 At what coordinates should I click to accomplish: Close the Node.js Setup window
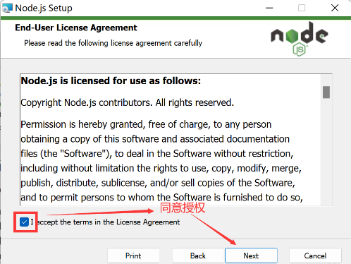coord(335,8)
